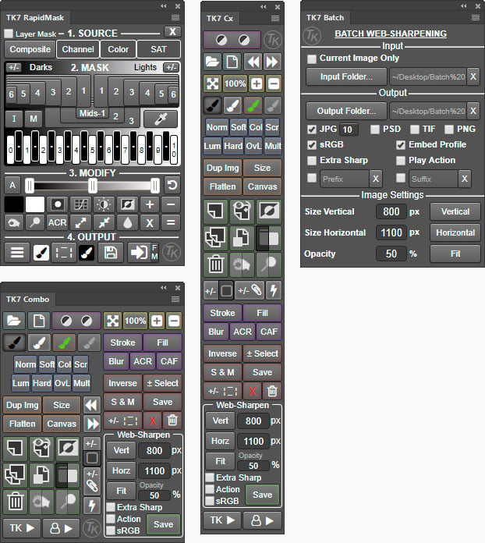Image resolution: width=485 pixels, height=543 pixels.
Task: Select the green paintbrush icon in TK7 Cx
Action: pyautogui.click(x=253, y=105)
